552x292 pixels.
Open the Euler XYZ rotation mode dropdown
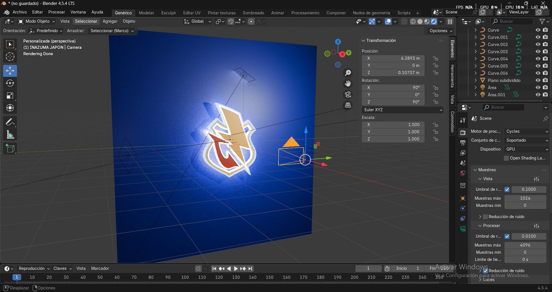[402, 110]
